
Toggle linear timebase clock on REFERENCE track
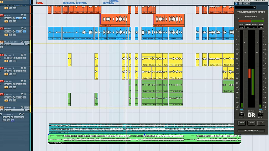point(4,120)
